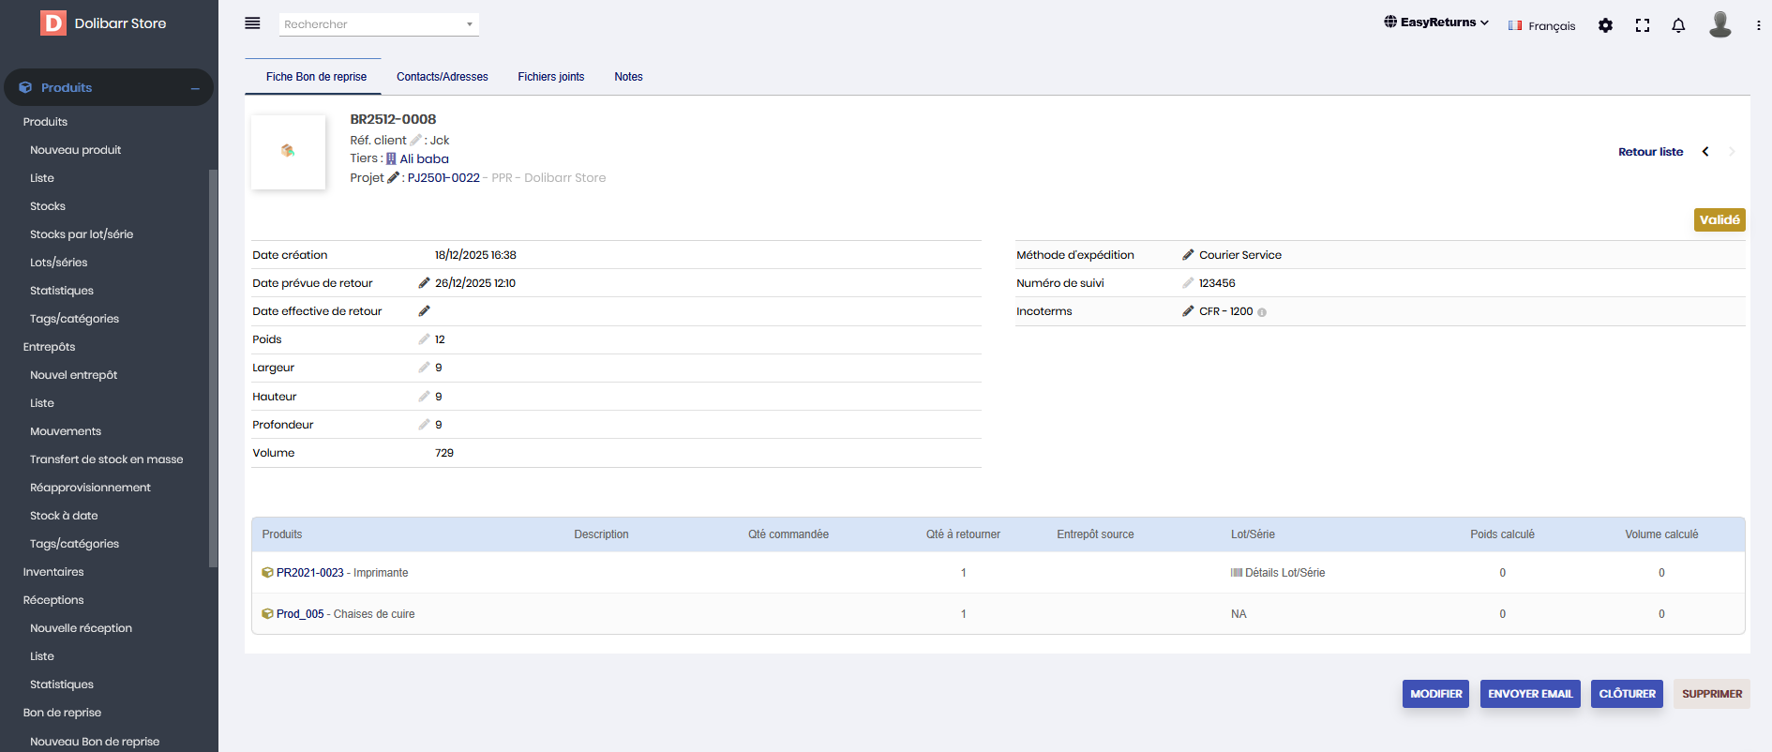
Task: Edit the Incoterms pencil icon
Action: 1188,311
